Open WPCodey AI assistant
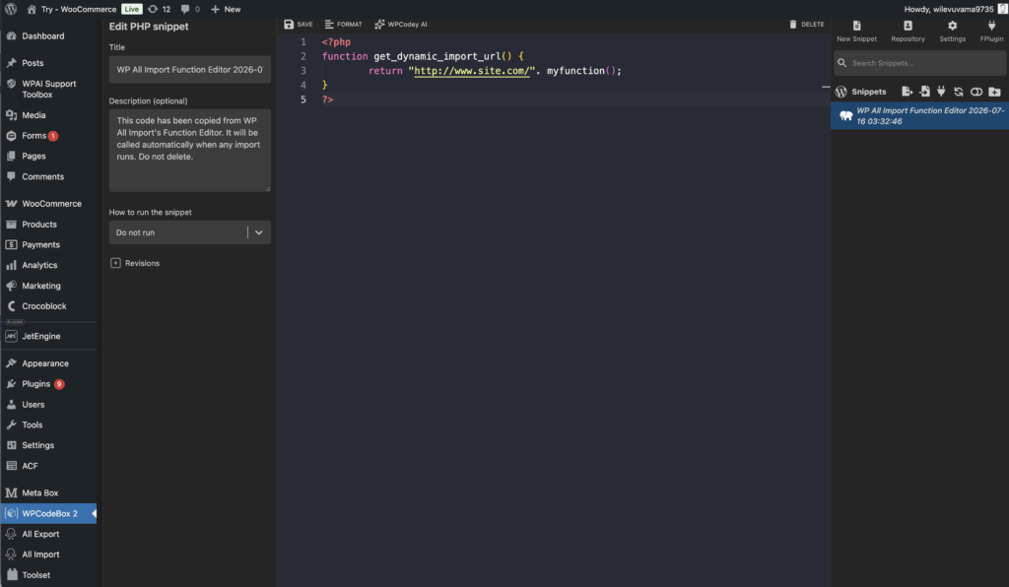 (401, 25)
